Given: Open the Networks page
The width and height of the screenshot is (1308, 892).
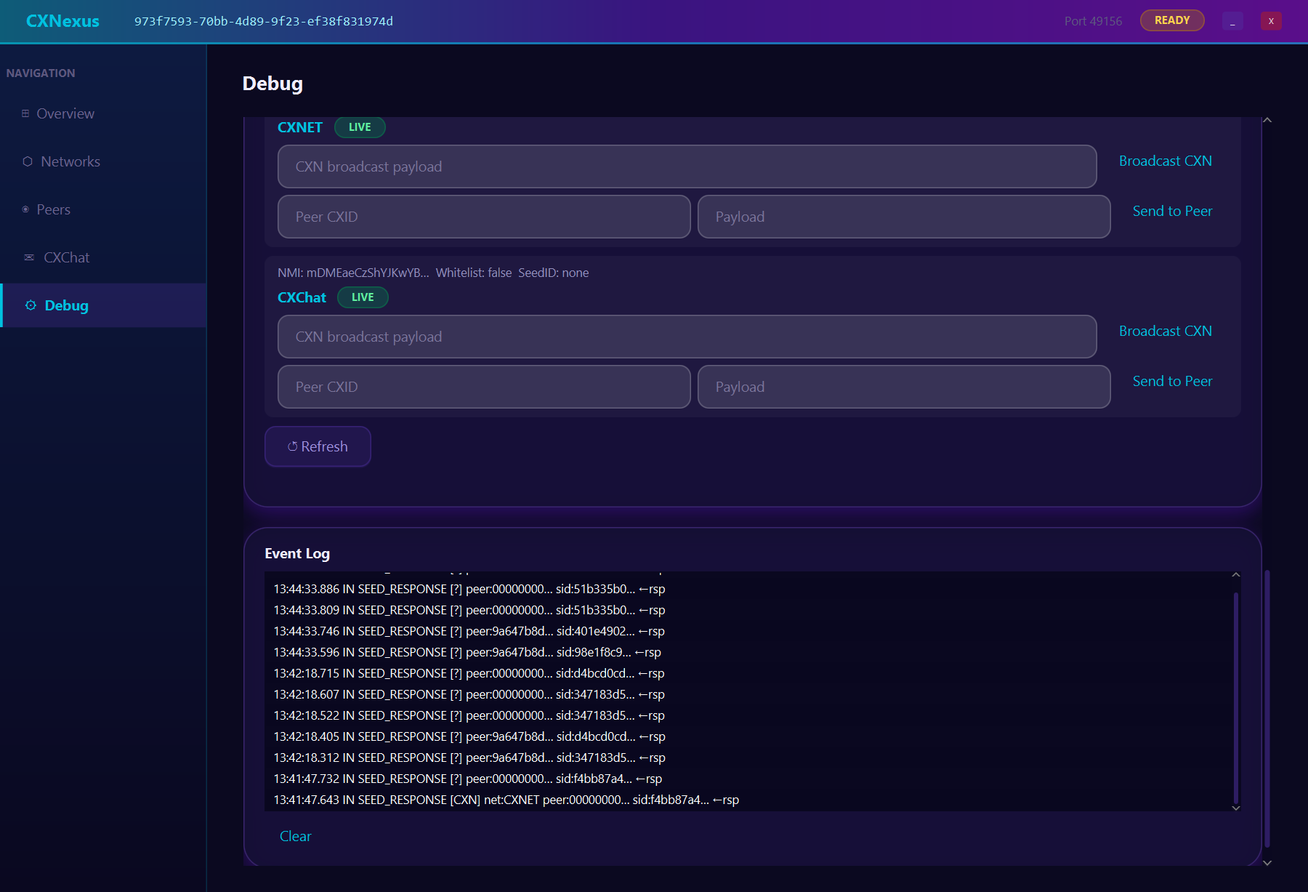Looking at the screenshot, I should (x=103, y=161).
